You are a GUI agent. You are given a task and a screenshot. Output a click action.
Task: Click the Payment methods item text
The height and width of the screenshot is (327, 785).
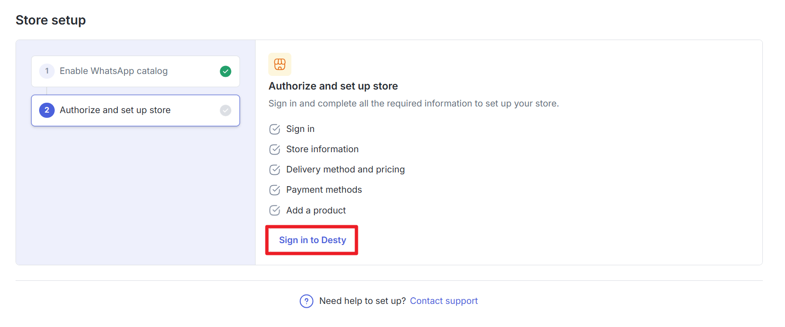point(324,190)
